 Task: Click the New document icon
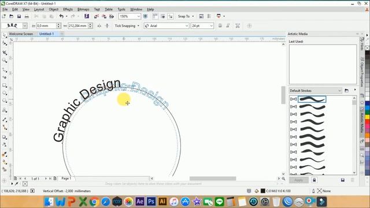[4, 16]
